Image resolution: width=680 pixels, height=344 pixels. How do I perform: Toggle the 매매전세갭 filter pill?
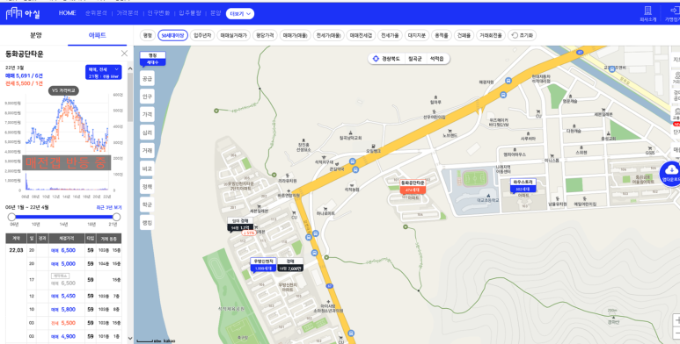(x=362, y=35)
